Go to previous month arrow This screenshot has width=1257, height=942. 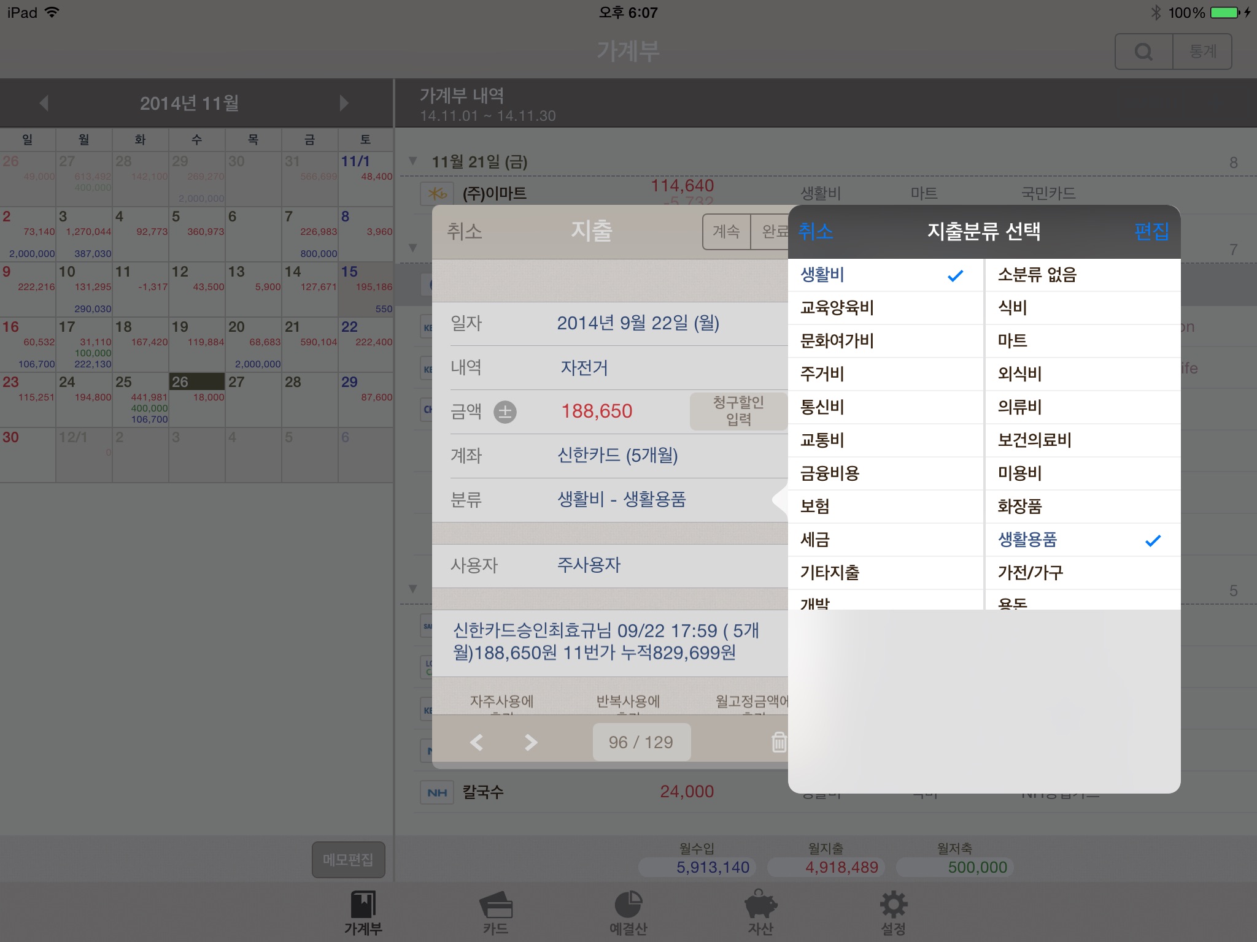point(44,103)
